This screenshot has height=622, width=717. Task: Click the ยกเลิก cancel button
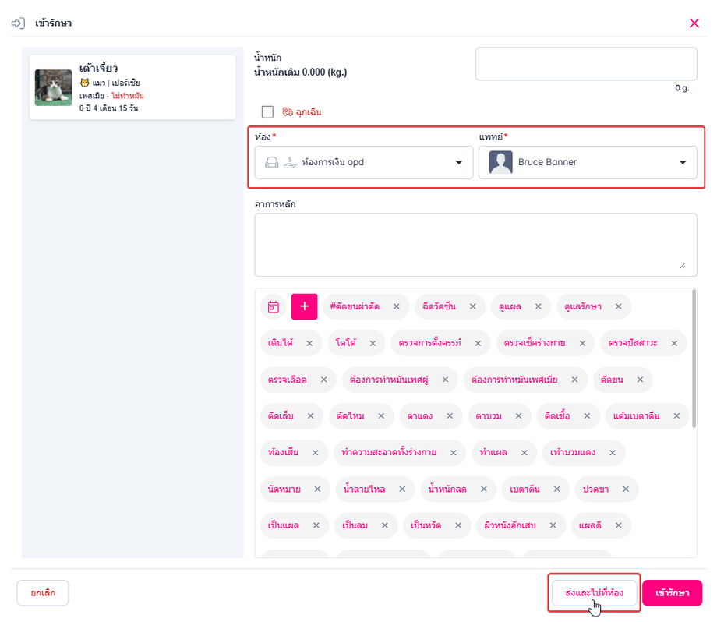pyautogui.click(x=43, y=592)
